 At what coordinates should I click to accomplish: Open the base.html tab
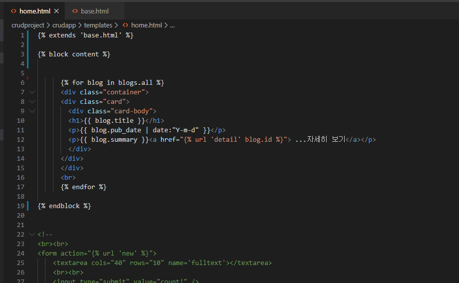coord(94,11)
